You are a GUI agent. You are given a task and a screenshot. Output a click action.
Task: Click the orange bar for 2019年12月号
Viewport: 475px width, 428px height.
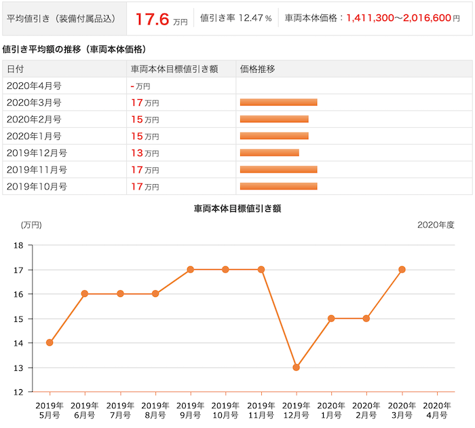tap(269, 153)
